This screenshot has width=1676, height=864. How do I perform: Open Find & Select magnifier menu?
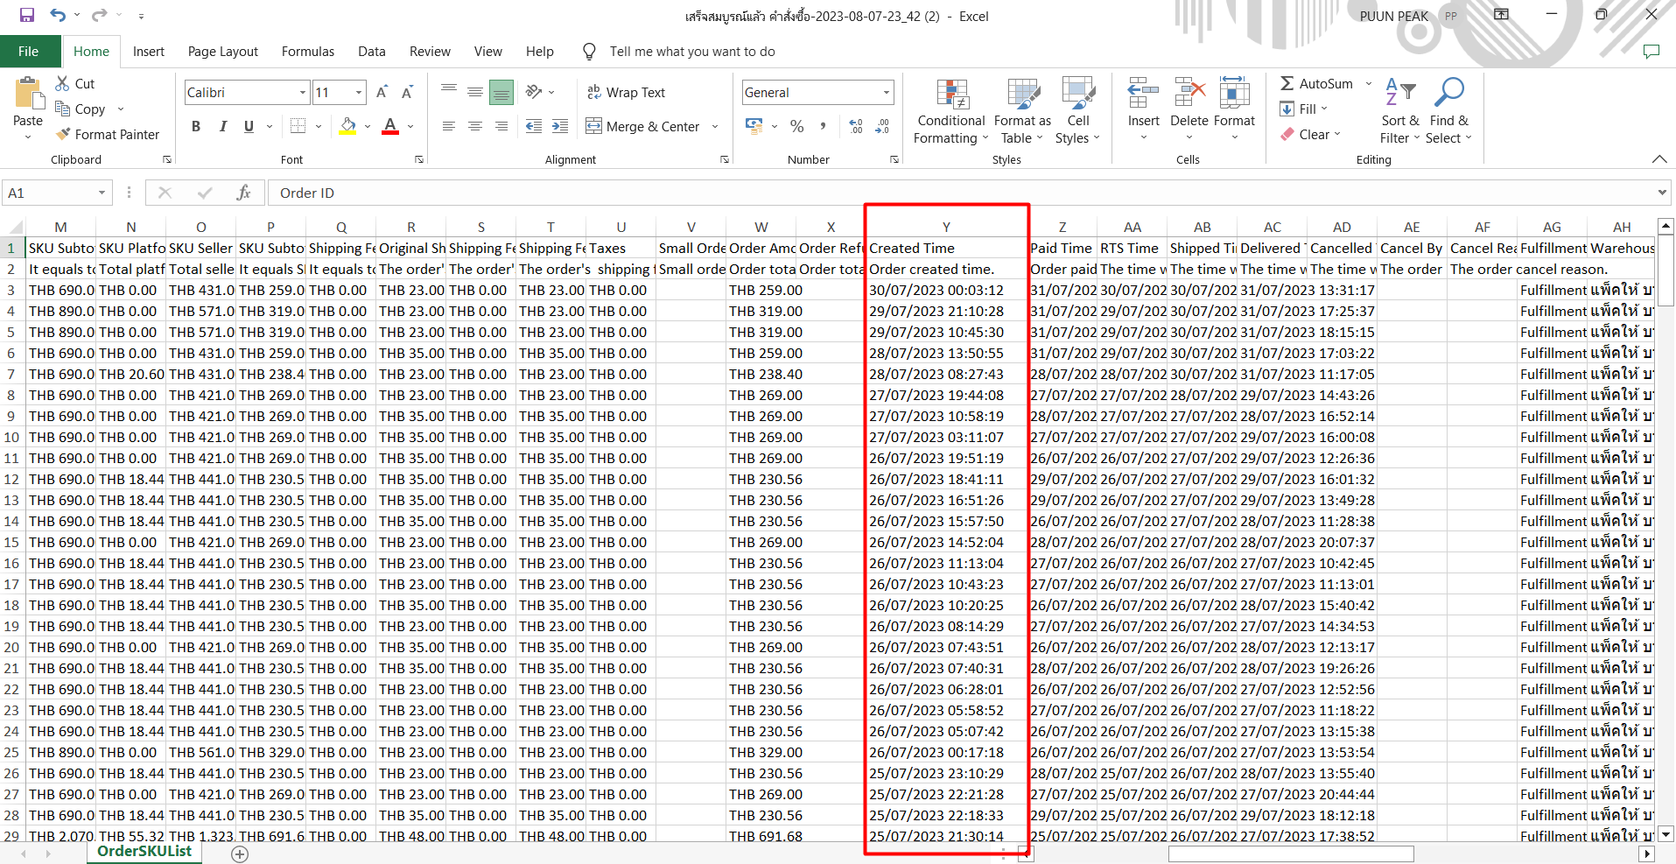1448,111
